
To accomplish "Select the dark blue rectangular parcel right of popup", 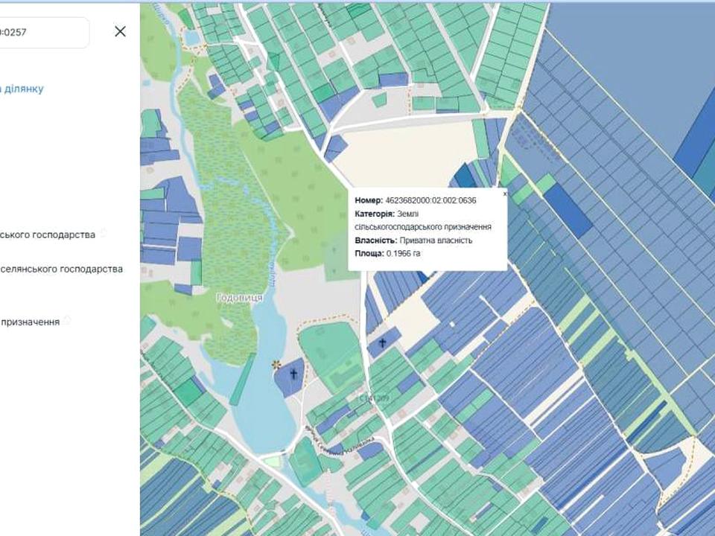I will point(568,200).
